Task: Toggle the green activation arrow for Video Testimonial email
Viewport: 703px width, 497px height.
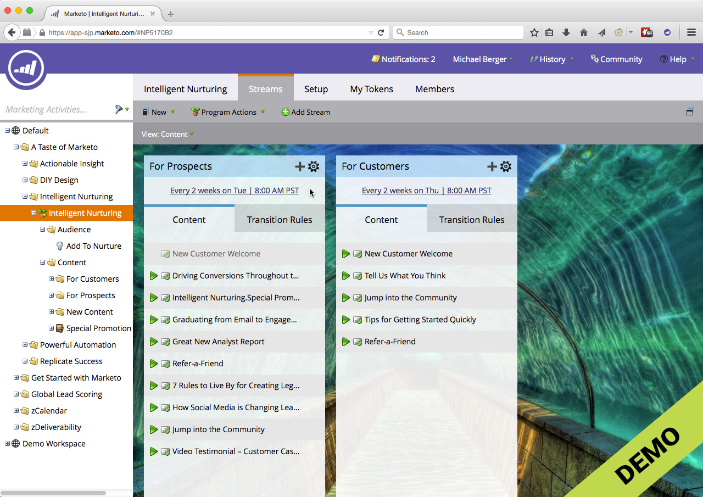Action: pyautogui.click(x=154, y=451)
